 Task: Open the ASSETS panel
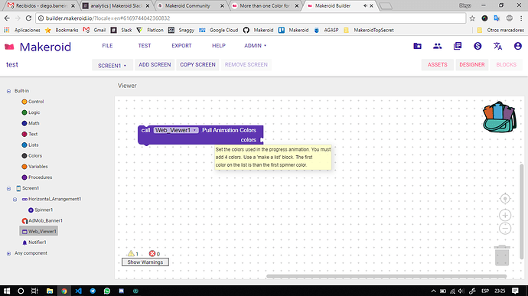click(x=438, y=65)
